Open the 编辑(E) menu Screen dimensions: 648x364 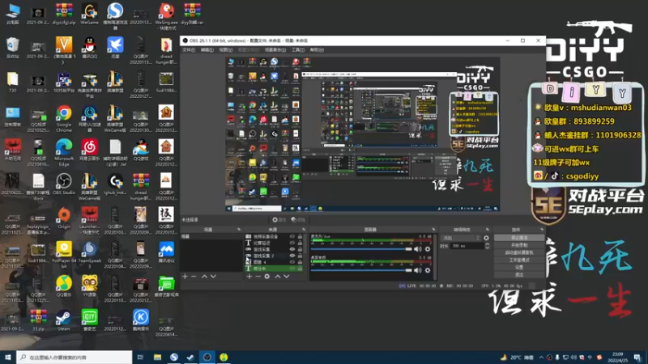point(207,50)
